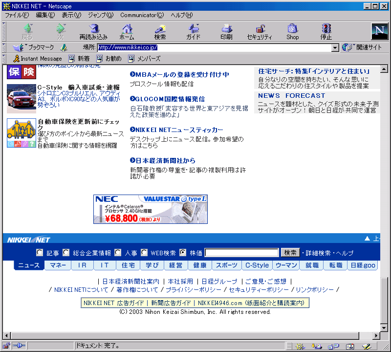The image size is (391, 352).
Task: Collapse the navigation toolbar handle
Action: pyautogui.click(x=4, y=31)
